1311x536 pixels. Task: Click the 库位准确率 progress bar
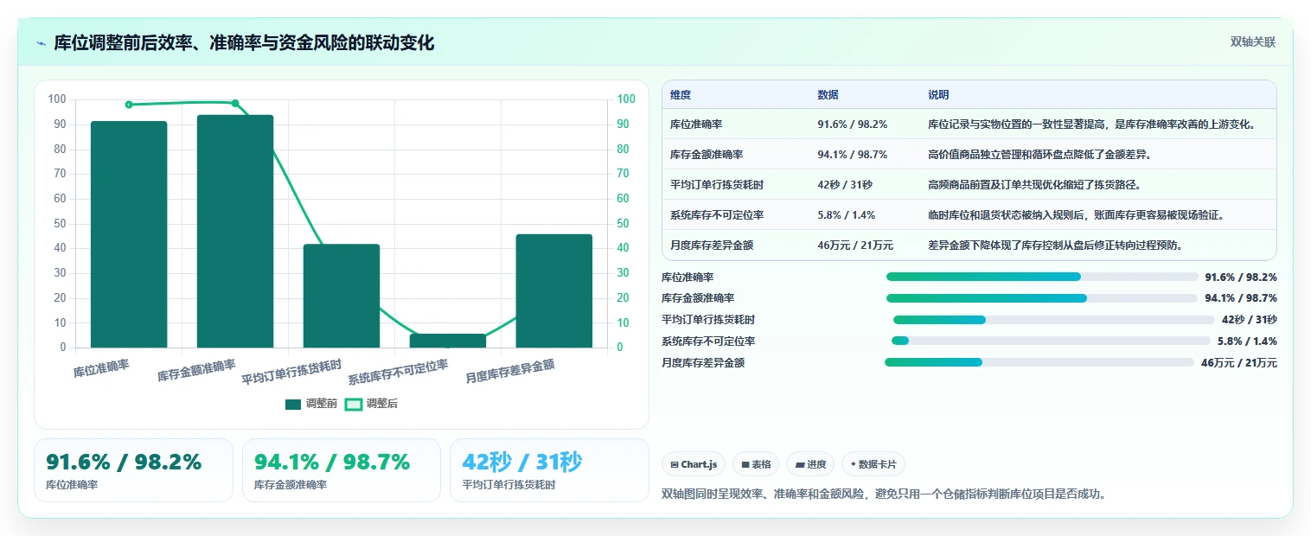click(1042, 277)
